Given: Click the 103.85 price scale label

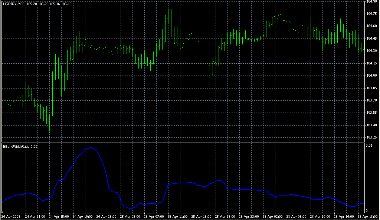Looking at the screenshot, I should (x=371, y=88).
